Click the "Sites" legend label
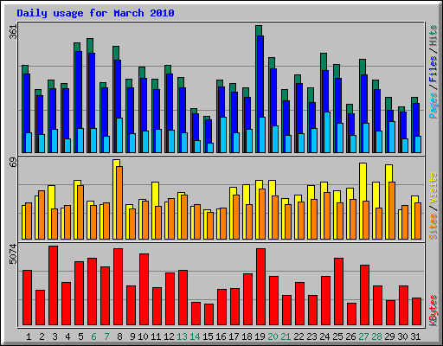The image size is (443, 346). coord(433,227)
